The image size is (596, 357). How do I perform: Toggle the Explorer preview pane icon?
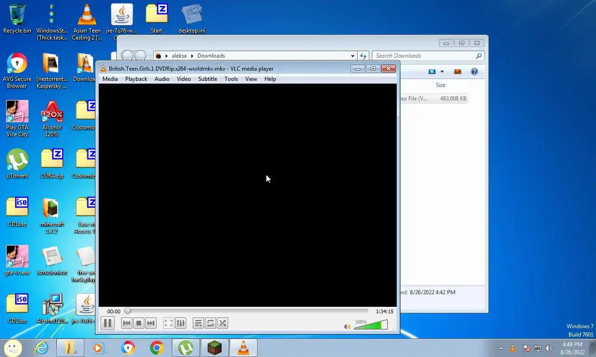tap(457, 72)
